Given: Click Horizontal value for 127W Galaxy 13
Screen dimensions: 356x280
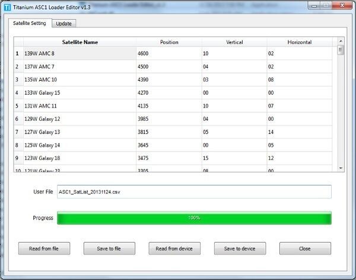Looking at the screenshot, I should coord(300,132).
